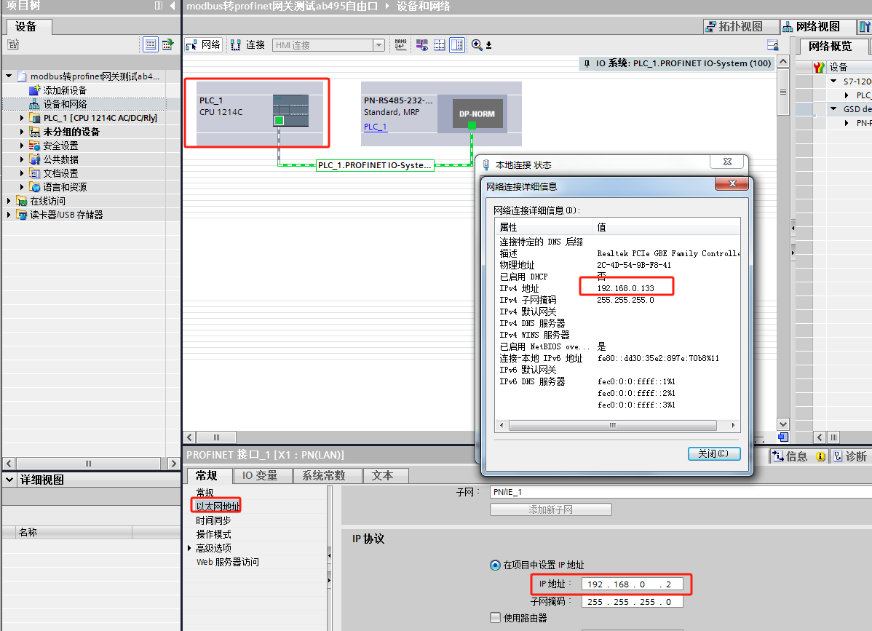Select 操作模式 in properties navigation
872x631 pixels.
tap(213, 534)
